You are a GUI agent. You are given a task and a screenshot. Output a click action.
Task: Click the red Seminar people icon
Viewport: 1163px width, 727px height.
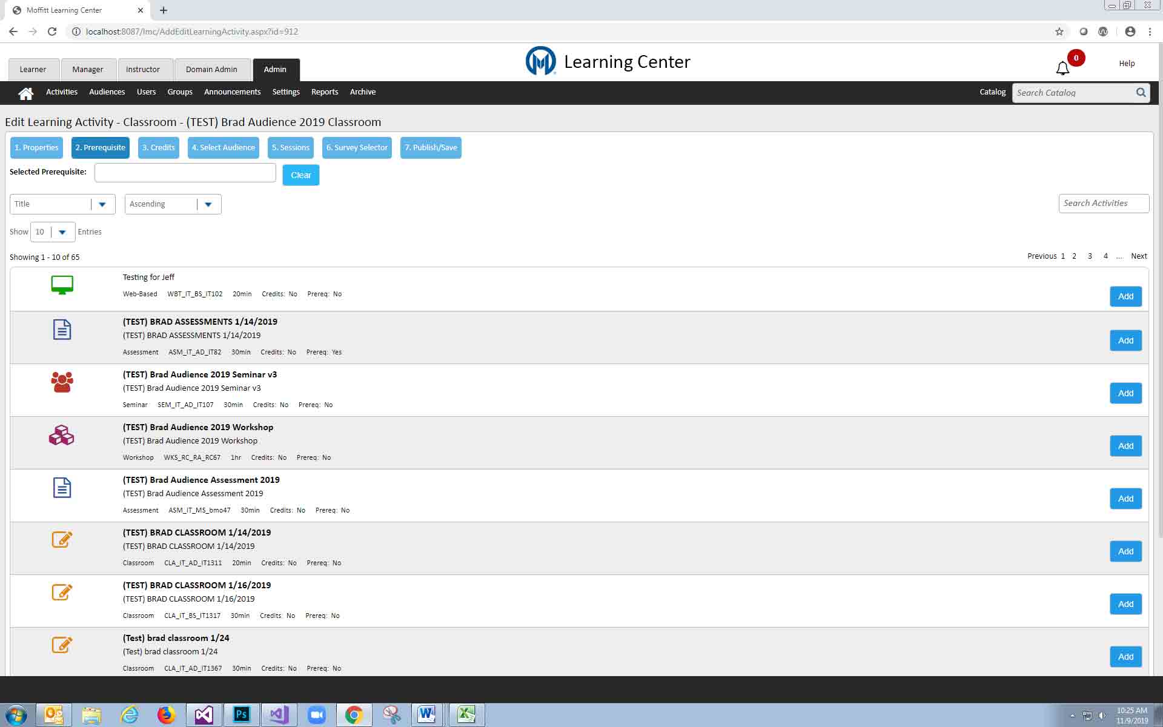[x=62, y=382]
